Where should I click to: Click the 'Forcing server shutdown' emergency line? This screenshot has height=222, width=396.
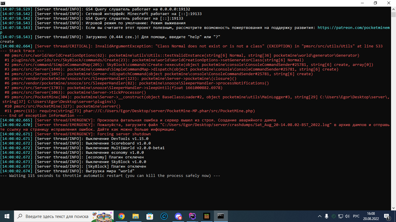[x=75, y=134]
